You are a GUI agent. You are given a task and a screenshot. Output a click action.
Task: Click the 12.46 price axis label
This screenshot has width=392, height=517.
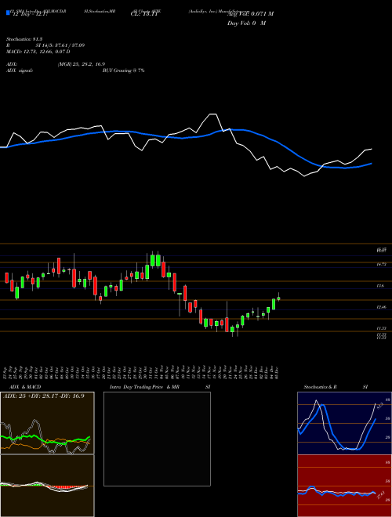point(382,307)
